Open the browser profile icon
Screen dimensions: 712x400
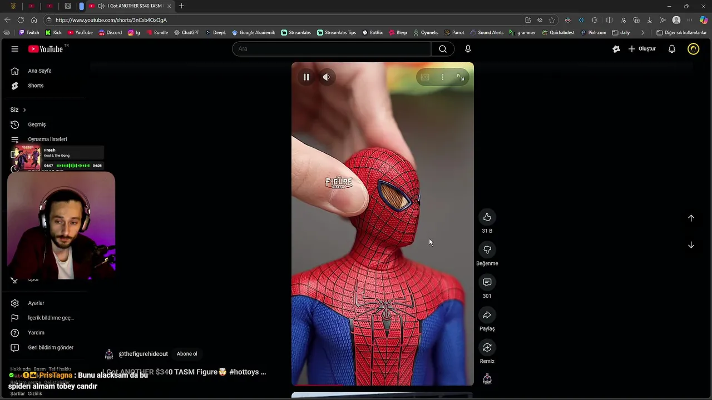coord(676,20)
